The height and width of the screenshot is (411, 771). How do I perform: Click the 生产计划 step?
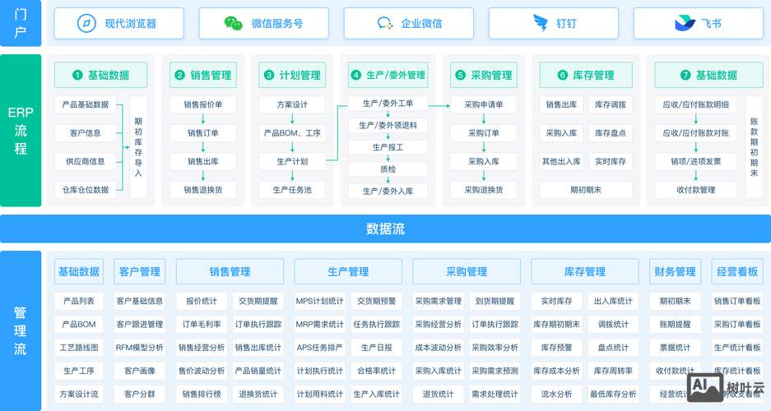(292, 162)
